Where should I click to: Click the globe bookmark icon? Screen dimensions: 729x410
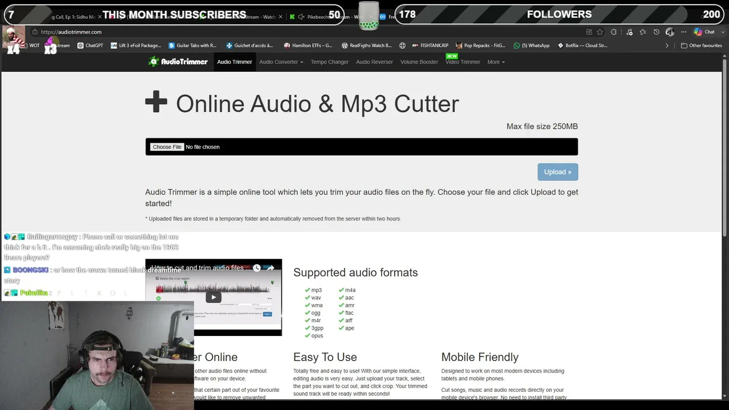click(x=402, y=46)
